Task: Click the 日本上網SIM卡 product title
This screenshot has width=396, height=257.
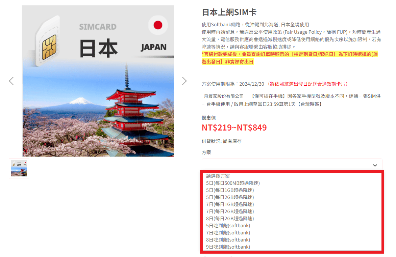Action: pos(228,12)
